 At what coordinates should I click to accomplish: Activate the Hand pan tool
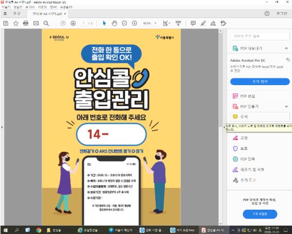click(115, 23)
